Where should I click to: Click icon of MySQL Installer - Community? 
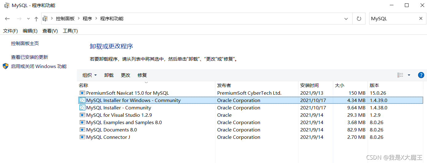tap(82, 108)
